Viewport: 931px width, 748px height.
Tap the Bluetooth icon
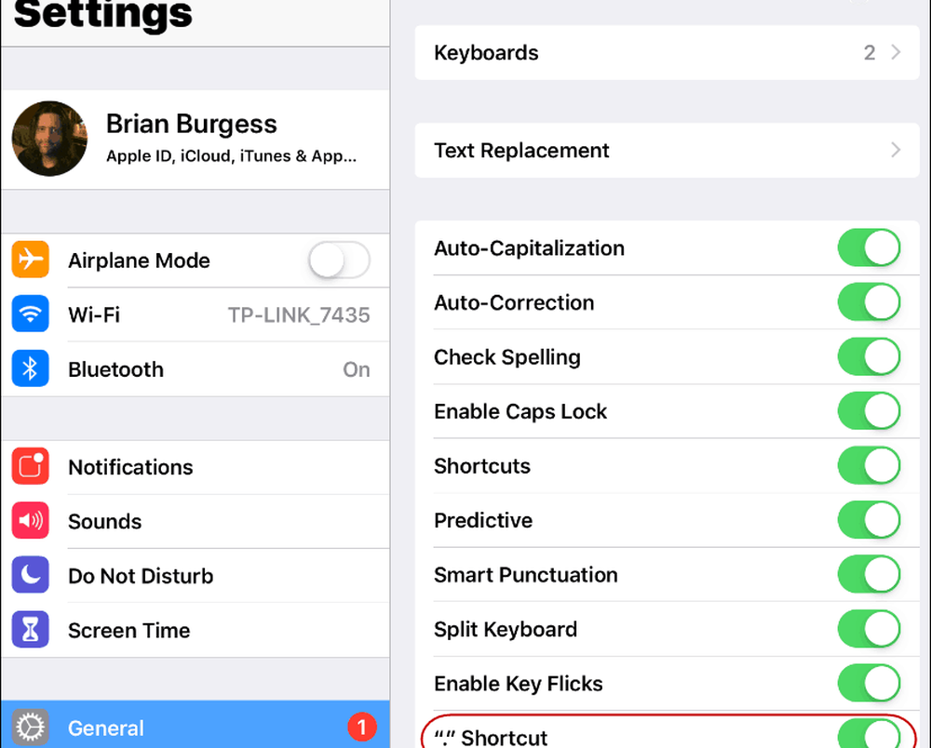click(x=30, y=369)
